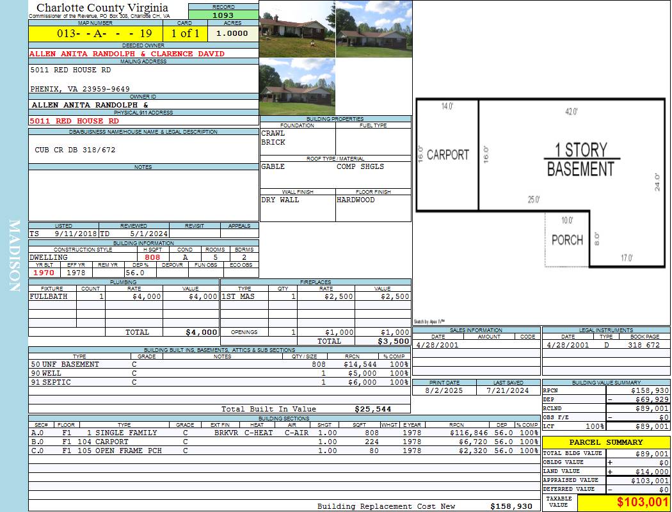Select the 50 UNF BASEMENT row
The height and width of the screenshot is (512, 672).
(218, 364)
